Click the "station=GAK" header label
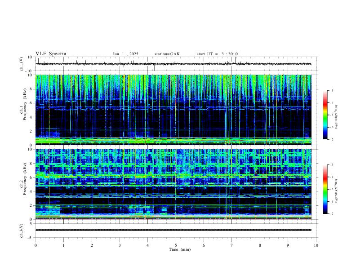The width and height of the screenshot is (356, 275). (167, 54)
